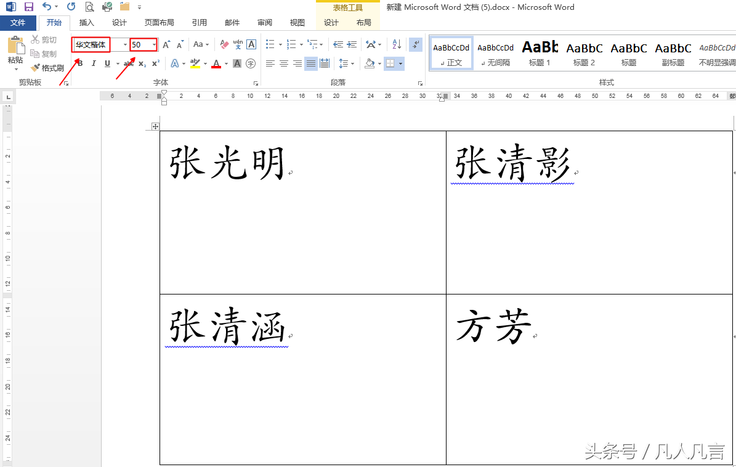Switch to Table Tools 布局 tab
736x467 pixels.
click(x=364, y=23)
